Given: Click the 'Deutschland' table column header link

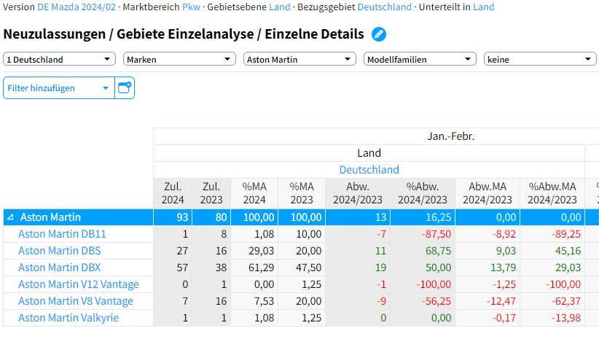Looking at the screenshot, I should click(x=369, y=170).
